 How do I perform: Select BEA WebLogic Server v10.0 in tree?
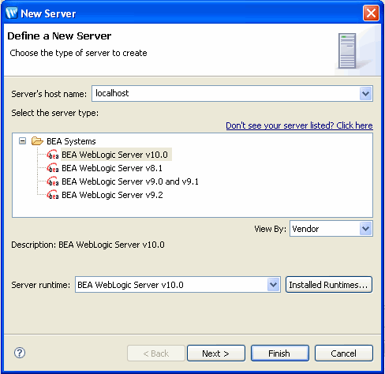click(x=114, y=155)
